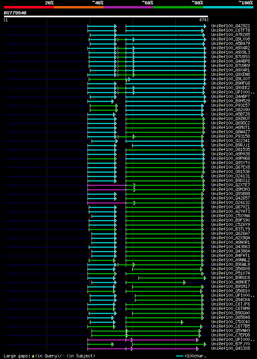Click the green ~80% identity legend bar
The height and width of the screenshot is (359, 257).
178,7
